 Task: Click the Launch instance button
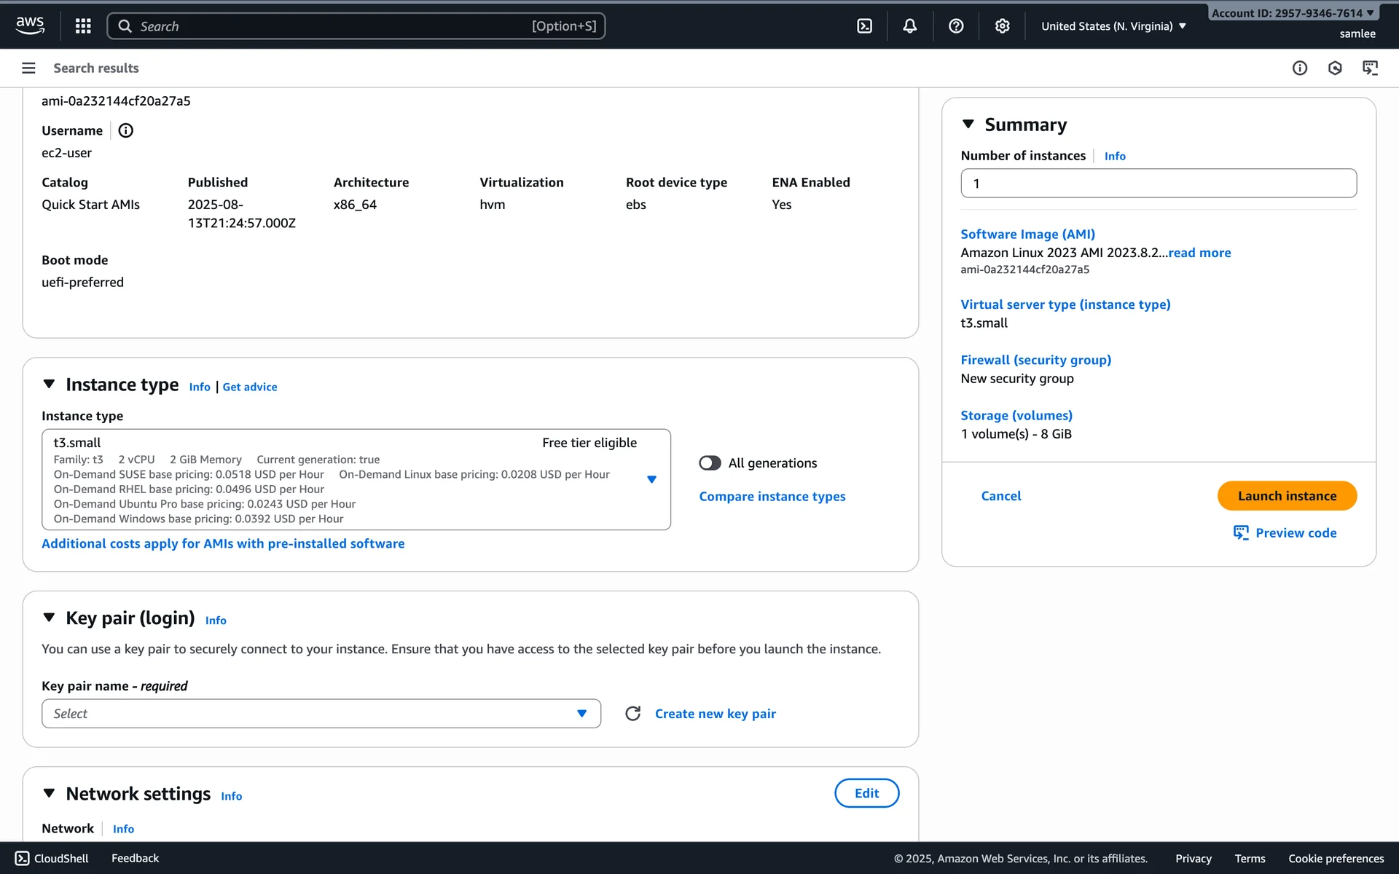(x=1286, y=496)
